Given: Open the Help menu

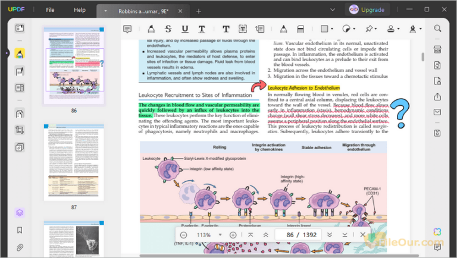Looking at the screenshot, I should coord(79,10).
